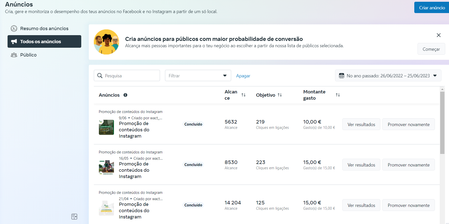The image size is (449, 224).
Task: Promote the 21/04 ad again
Action: tap(409, 205)
